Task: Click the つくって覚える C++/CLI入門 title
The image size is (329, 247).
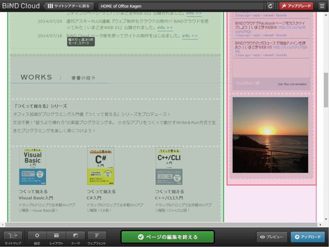Action: (x=169, y=195)
